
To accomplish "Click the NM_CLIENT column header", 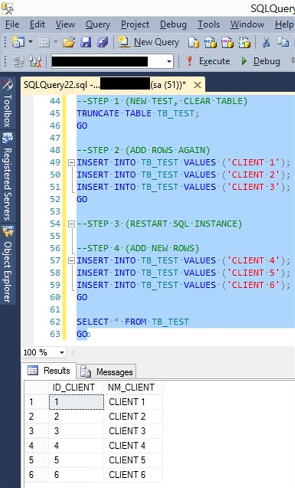I will pos(133,387).
